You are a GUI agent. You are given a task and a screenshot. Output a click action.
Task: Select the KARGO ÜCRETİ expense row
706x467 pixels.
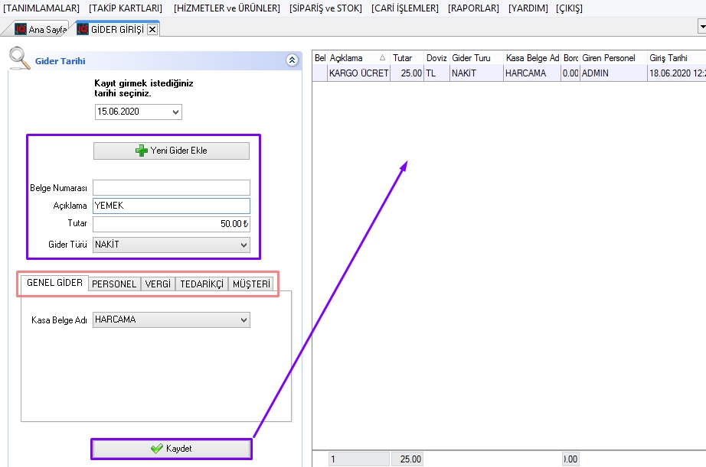pos(358,73)
